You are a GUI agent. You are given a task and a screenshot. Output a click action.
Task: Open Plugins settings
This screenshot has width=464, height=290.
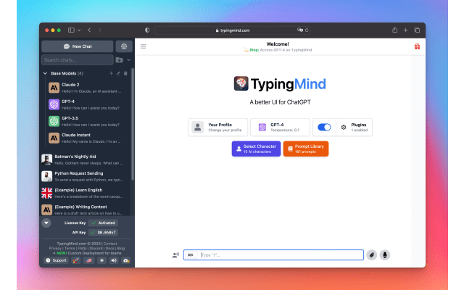(x=355, y=128)
